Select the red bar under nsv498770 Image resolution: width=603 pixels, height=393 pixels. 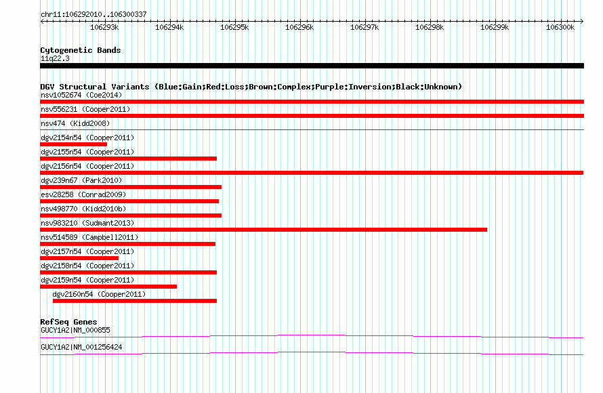point(131,215)
